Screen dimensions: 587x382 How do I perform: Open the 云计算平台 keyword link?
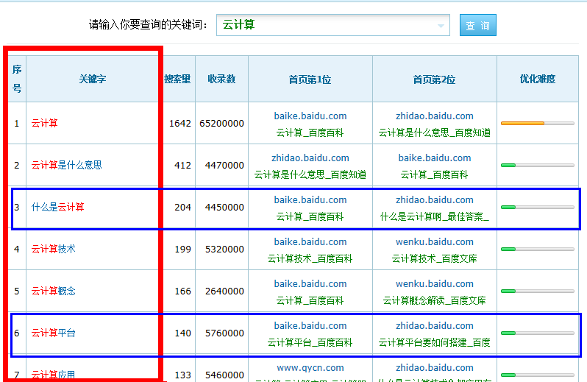click(54, 333)
